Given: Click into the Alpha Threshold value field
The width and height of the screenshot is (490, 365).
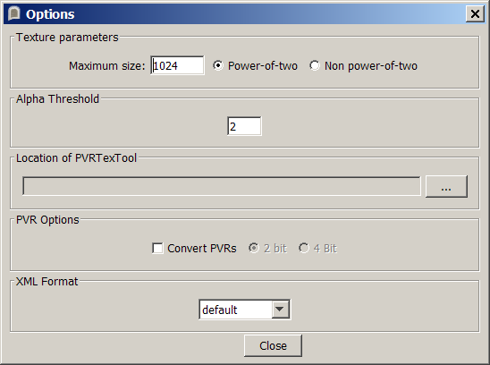Looking at the screenshot, I should [x=244, y=126].
